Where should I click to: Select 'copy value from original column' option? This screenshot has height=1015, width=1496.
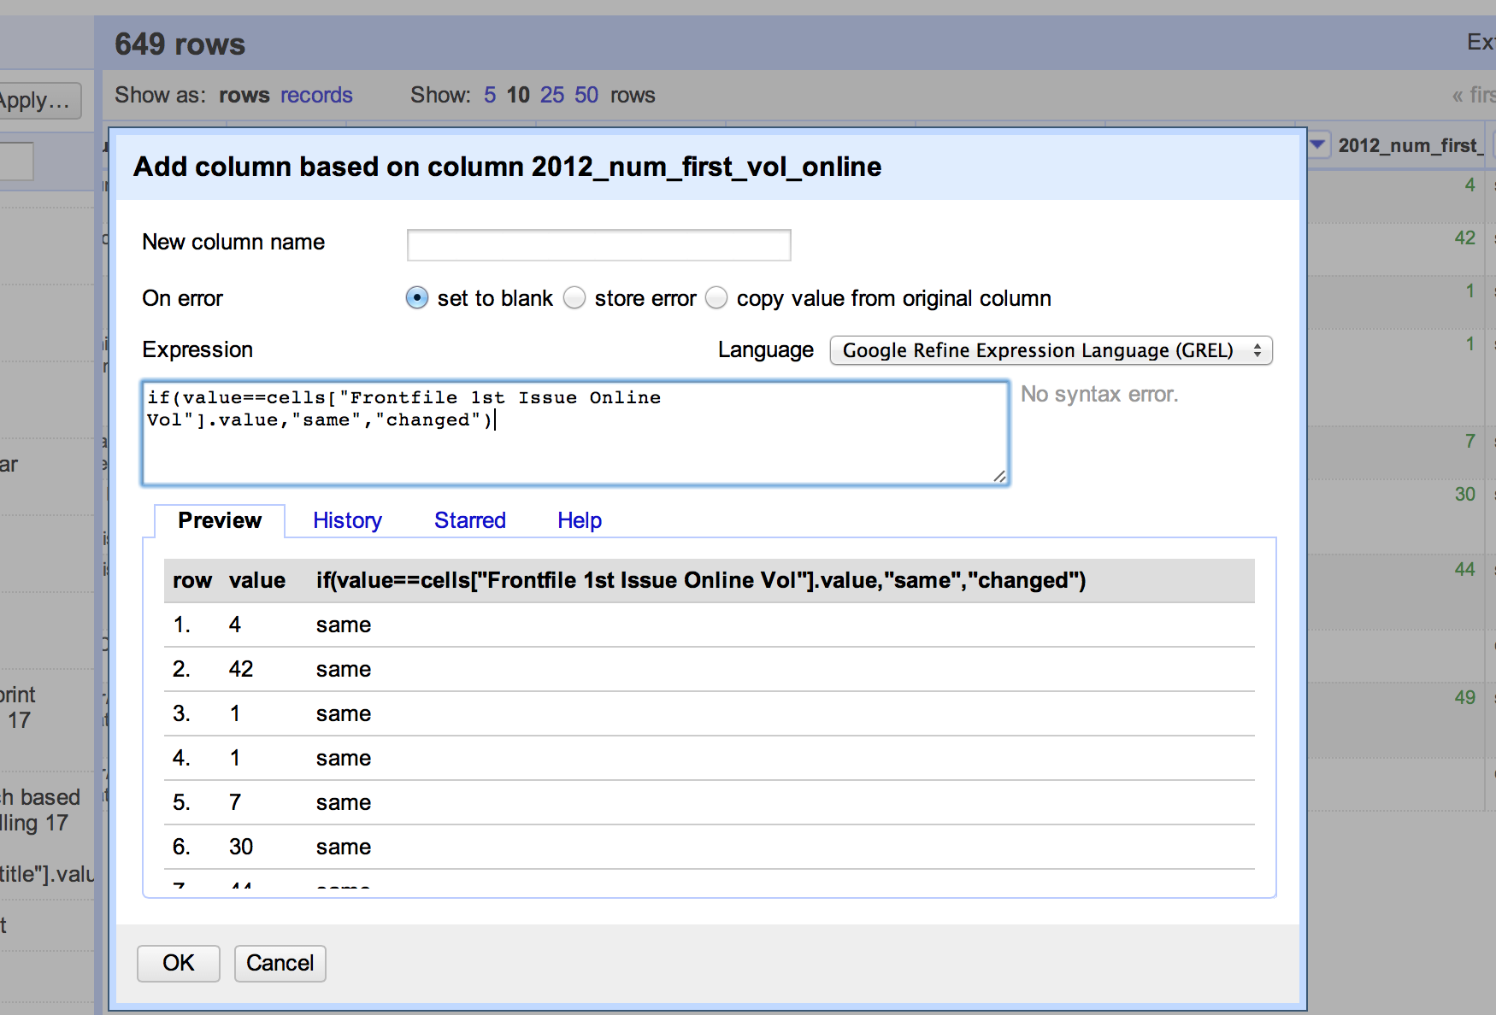716,298
